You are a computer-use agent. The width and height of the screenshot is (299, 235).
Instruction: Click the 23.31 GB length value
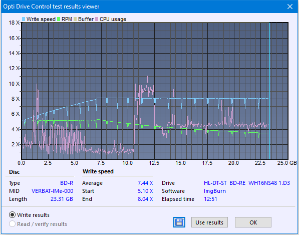coord(62,199)
